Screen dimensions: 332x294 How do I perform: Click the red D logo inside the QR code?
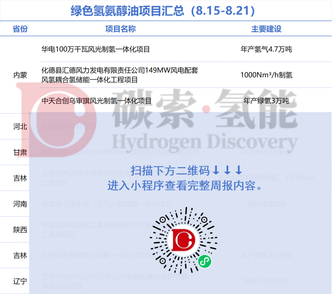coord(183,240)
